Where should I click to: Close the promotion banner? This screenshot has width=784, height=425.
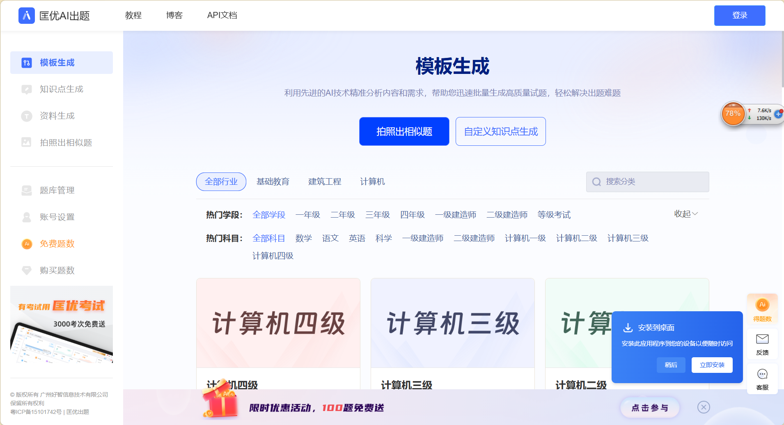click(x=704, y=407)
